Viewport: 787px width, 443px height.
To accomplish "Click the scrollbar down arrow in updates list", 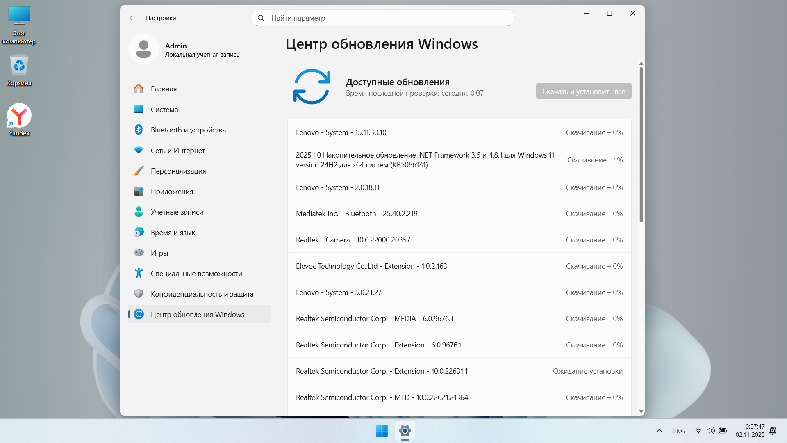I will click(641, 411).
